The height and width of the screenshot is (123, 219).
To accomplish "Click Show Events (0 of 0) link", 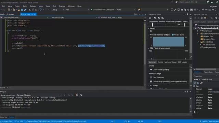I will (x=160, y=70).
